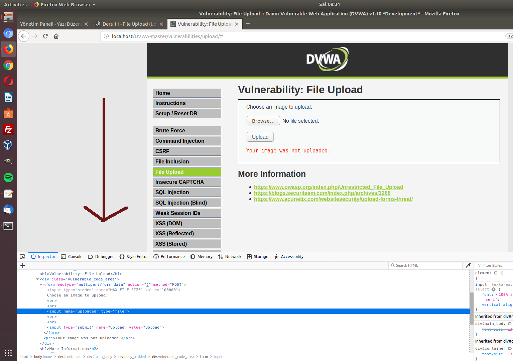Open site information icon in address bar
Screen dimensions: 513x361
[x=106, y=36]
